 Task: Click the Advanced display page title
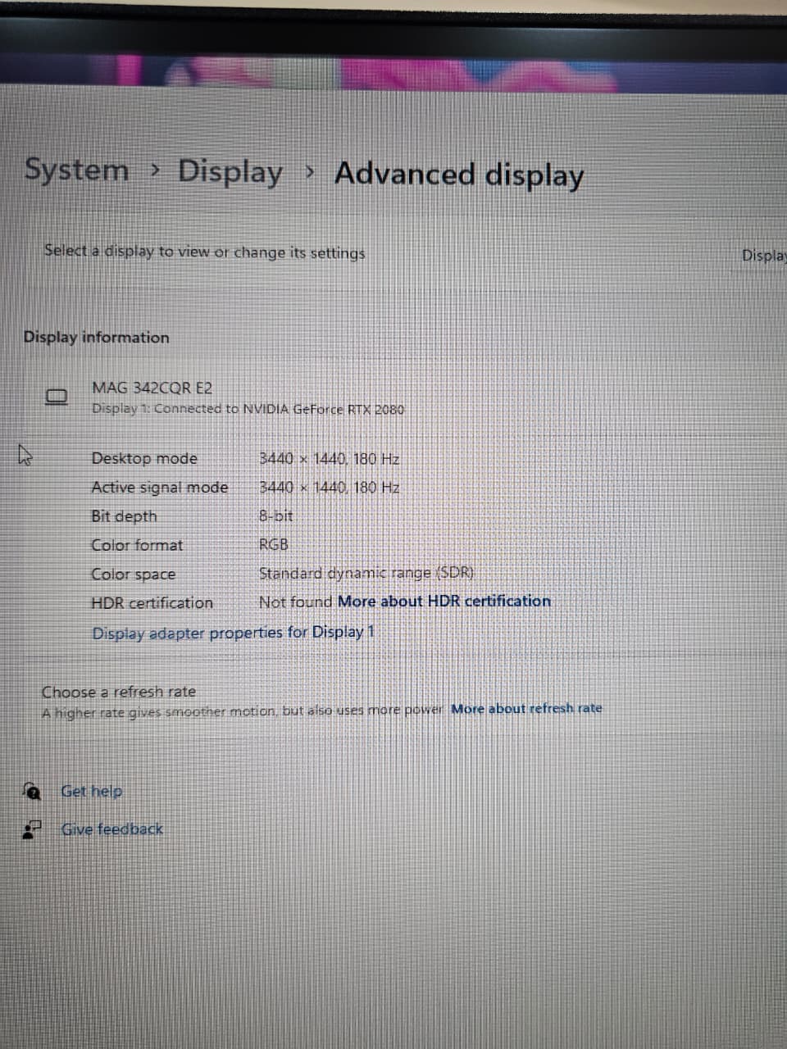[x=459, y=174]
